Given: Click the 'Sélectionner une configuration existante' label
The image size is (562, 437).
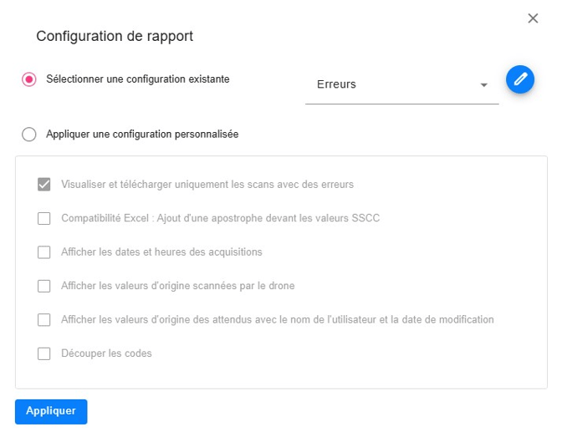Looking at the screenshot, I should 138,79.
